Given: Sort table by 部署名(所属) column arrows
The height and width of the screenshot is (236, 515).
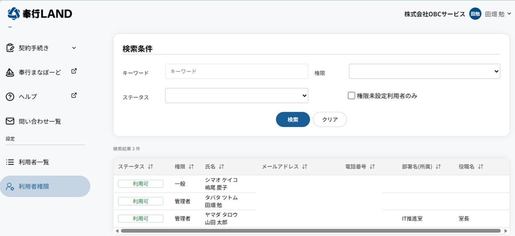Looking at the screenshot, I should [438, 167].
